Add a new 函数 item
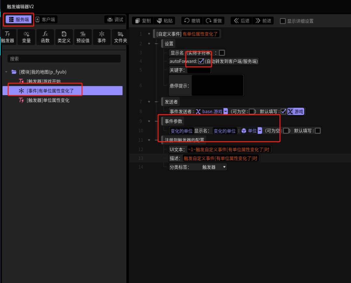The width and height of the screenshot is (351, 283). [45, 37]
